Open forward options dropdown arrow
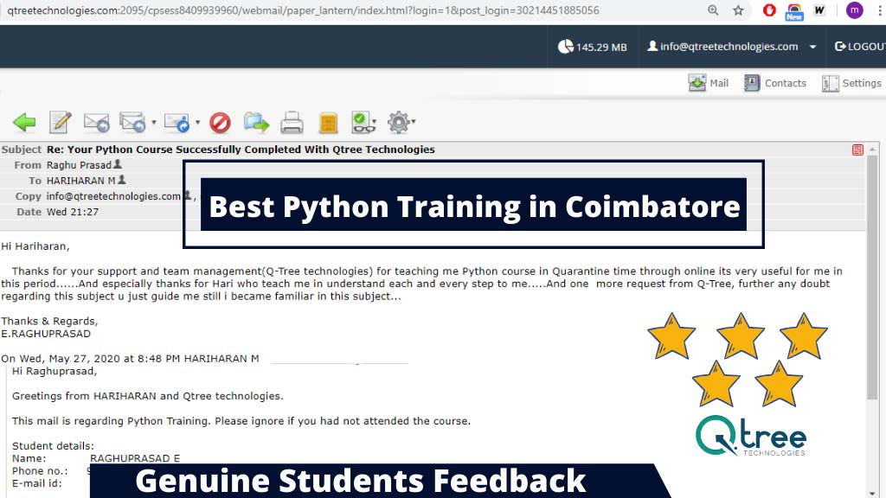 (x=197, y=122)
